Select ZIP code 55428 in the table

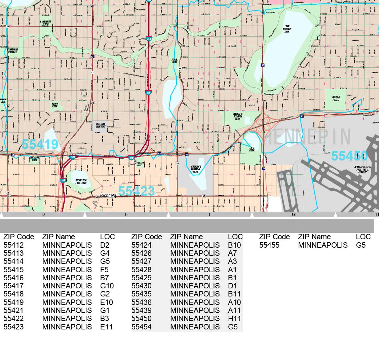point(141,270)
